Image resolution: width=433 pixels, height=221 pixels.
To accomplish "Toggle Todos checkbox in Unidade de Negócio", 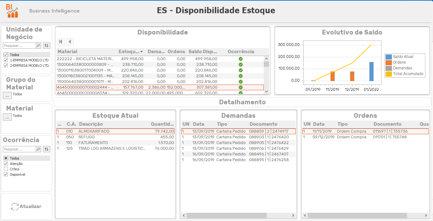I will pos(6,55).
